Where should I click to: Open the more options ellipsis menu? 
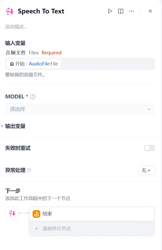(132, 11)
